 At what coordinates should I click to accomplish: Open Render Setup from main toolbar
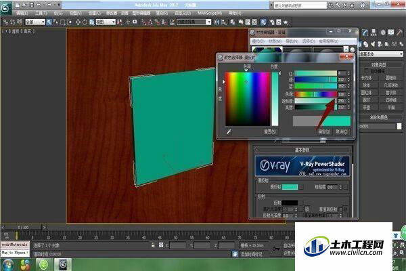click(271, 22)
